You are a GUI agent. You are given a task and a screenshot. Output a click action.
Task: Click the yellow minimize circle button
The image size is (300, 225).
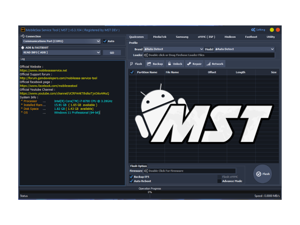coord(271,30)
